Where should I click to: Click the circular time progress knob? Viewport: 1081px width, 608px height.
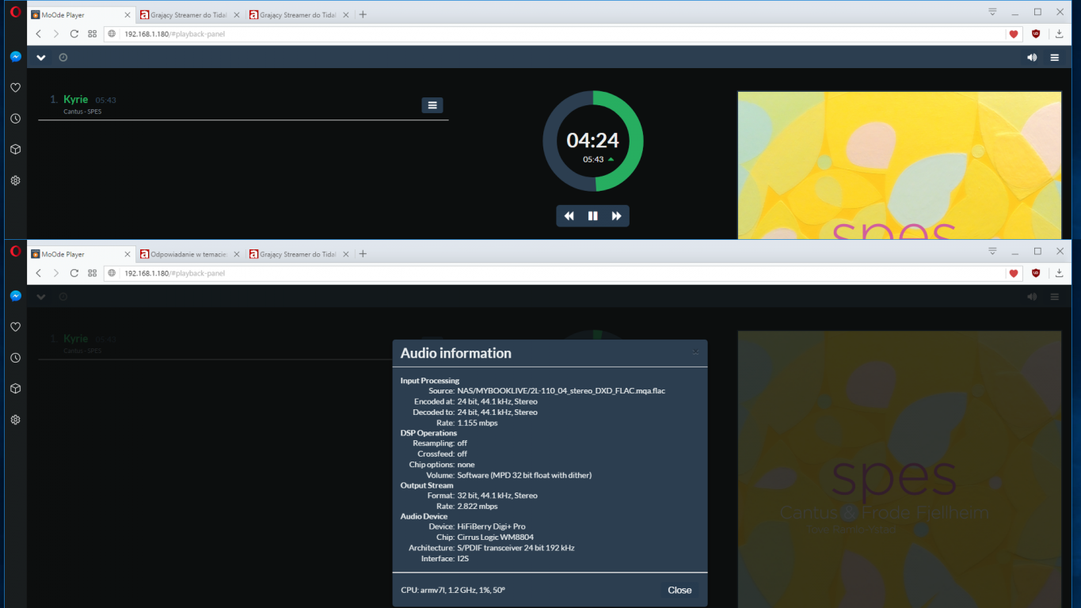[592, 141]
